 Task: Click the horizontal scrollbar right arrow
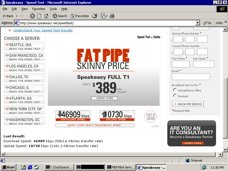tap(220, 154)
